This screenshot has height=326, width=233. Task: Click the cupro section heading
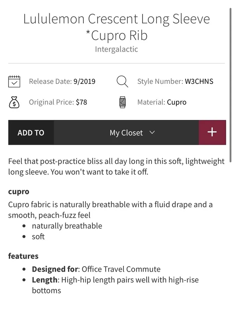click(19, 192)
